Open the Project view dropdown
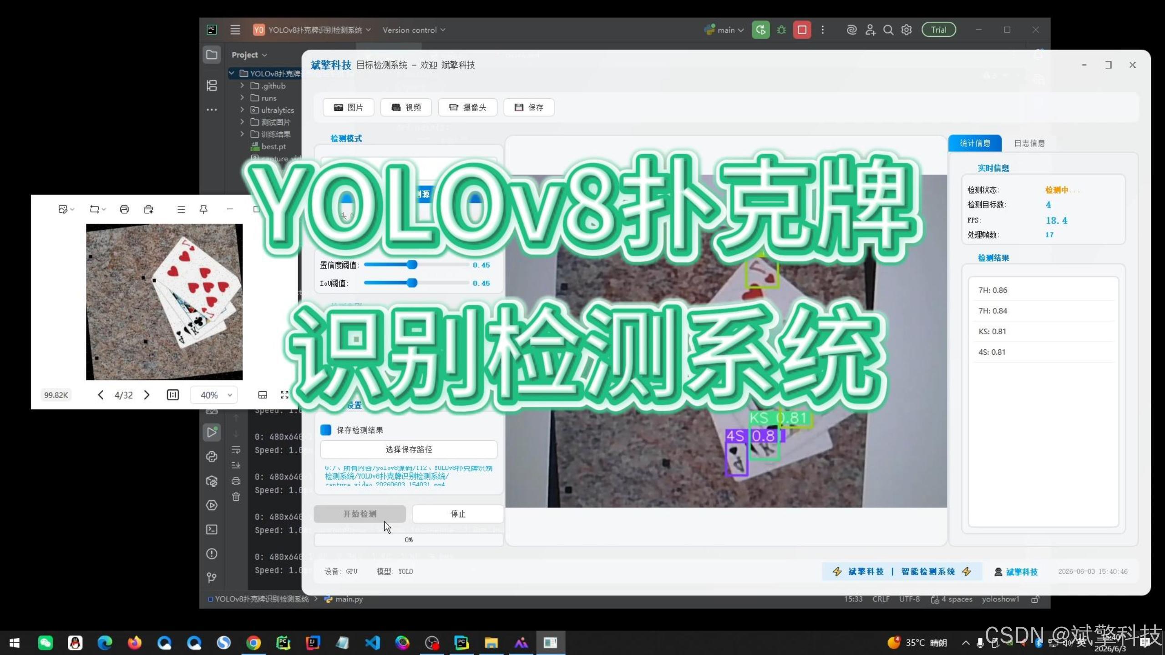1165x655 pixels. (249, 55)
